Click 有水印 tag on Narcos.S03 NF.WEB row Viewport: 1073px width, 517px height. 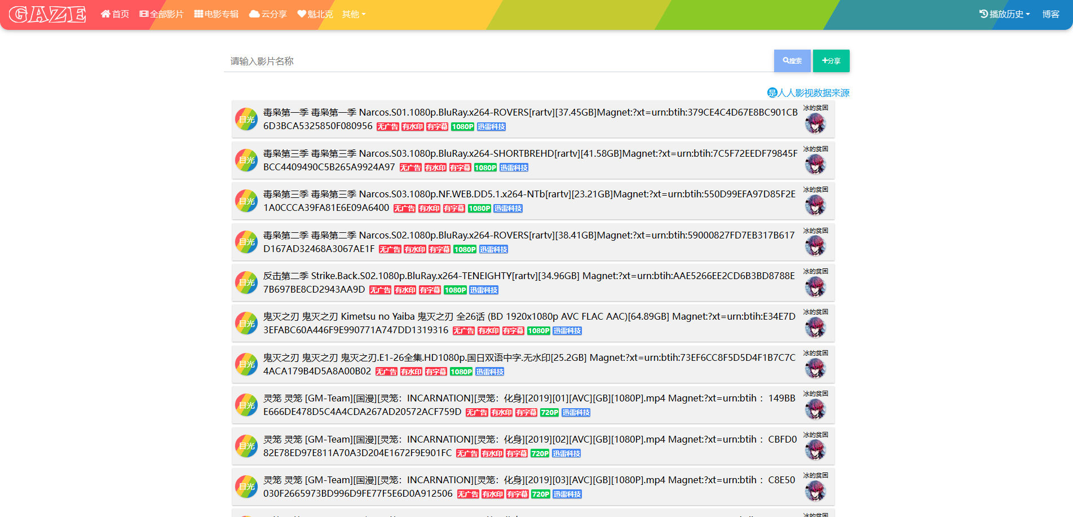coord(430,209)
